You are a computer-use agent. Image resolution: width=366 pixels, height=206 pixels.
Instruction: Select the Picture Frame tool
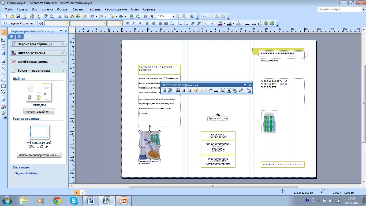pyautogui.click(x=3, y=61)
